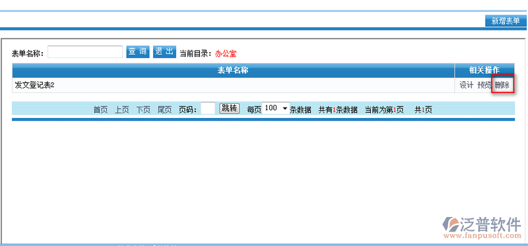Image resolution: width=528 pixels, height=246 pixels.
Task: Go to 尾页 last page
Action: (164, 109)
